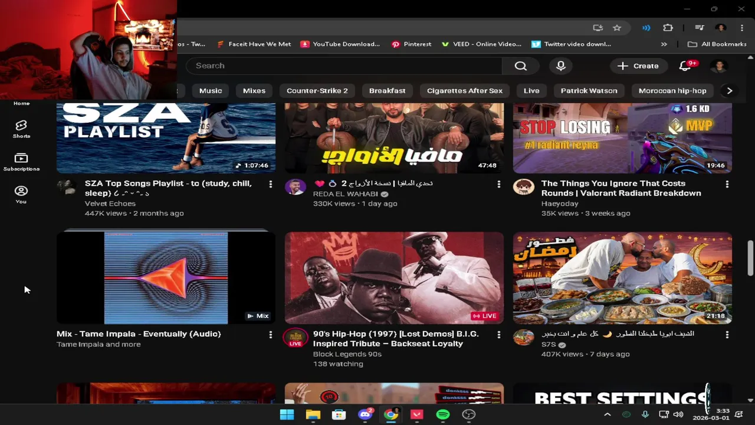Viewport: 755px width, 425px height.
Task: Open Twitter video downloader bookmark
Action: pyautogui.click(x=571, y=44)
